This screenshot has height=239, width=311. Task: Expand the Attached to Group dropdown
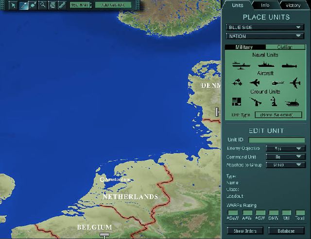pyautogui.click(x=285, y=165)
